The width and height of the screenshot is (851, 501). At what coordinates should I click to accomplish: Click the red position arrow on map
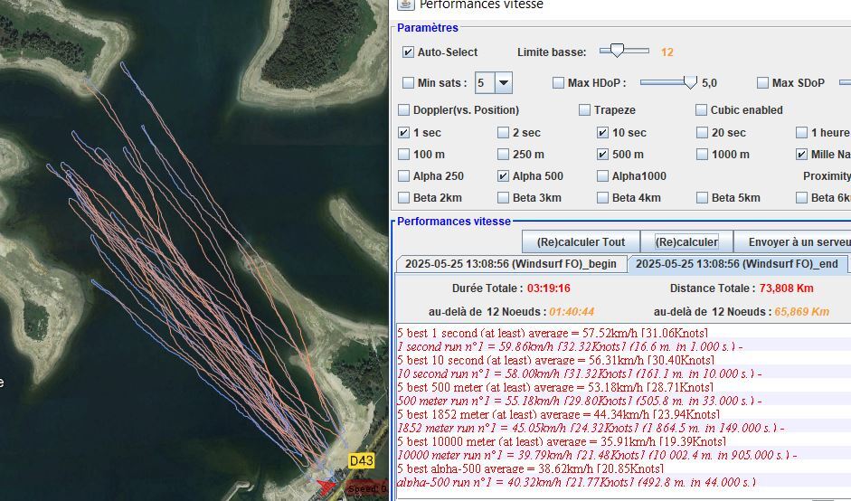click(326, 486)
